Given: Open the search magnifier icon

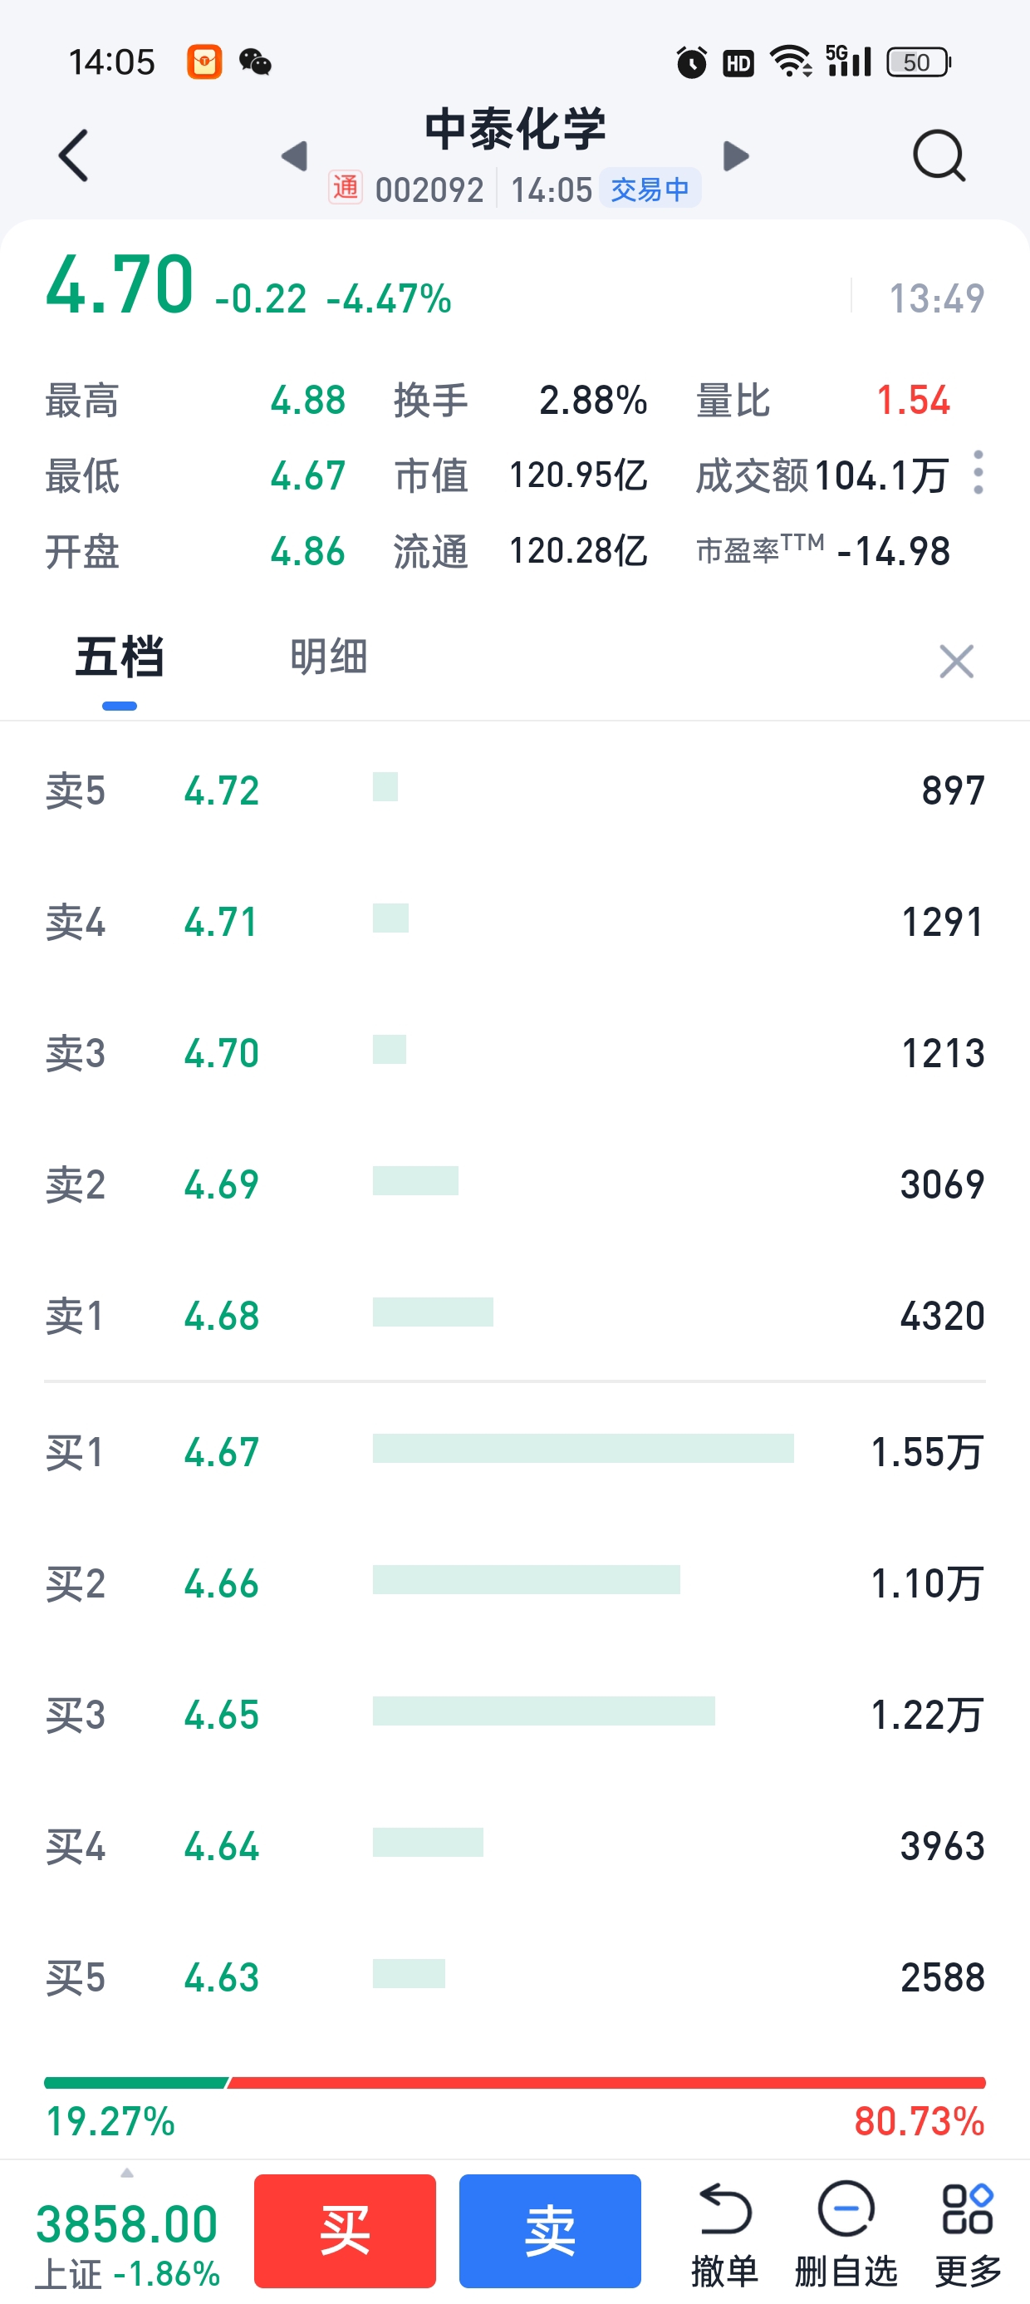Looking at the screenshot, I should (938, 155).
